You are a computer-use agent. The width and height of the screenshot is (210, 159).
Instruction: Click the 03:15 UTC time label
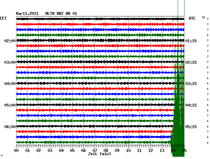click(191, 84)
